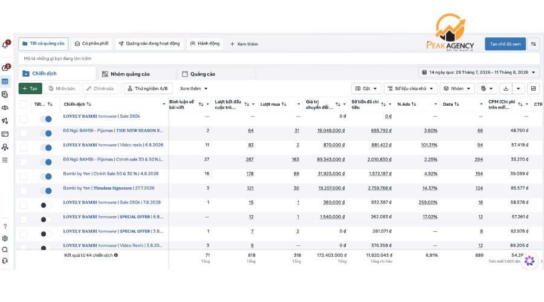Open the audiences people icon in the sidebar
Viewport: 544px width, 302px height.
(5, 108)
